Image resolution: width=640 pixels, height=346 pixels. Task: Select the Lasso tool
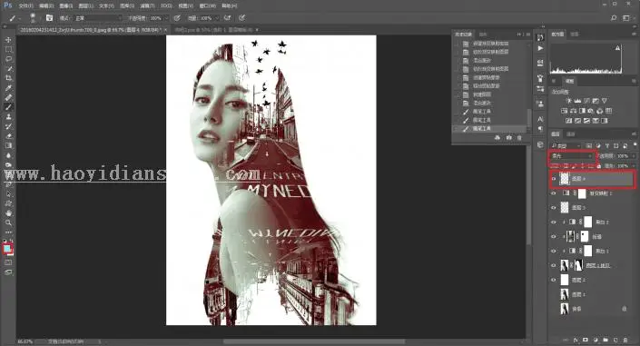pos(8,59)
